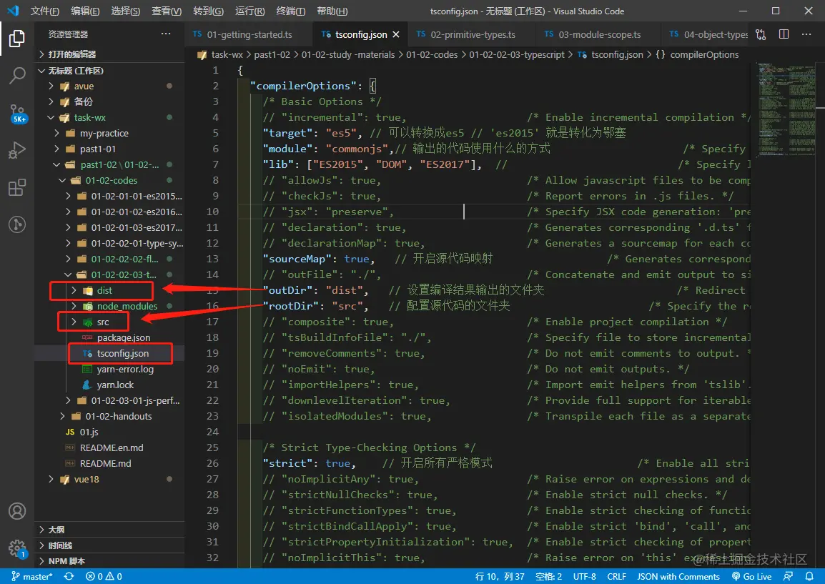
Task: Open the Search view in activity bar
Action: [17, 76]
